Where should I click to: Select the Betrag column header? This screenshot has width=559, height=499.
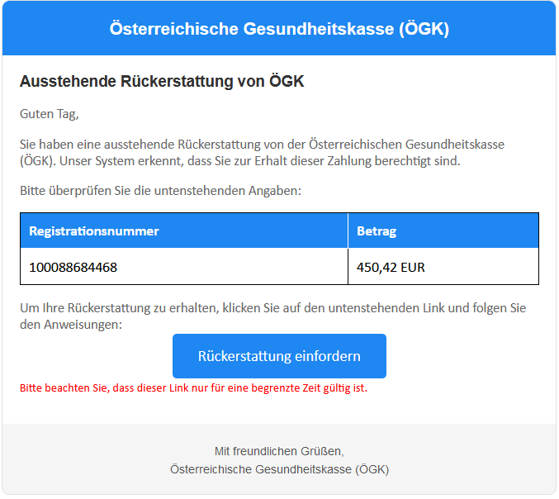coord(443,230)
